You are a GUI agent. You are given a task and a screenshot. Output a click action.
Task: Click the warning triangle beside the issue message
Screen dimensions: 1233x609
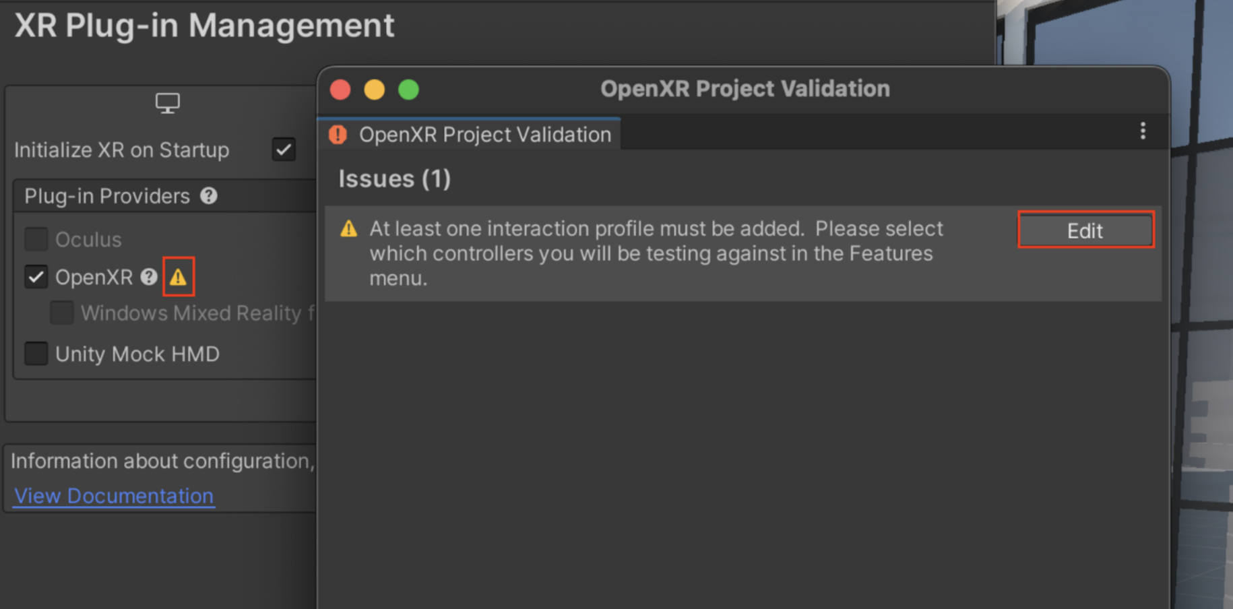click(x=349, y=229)
